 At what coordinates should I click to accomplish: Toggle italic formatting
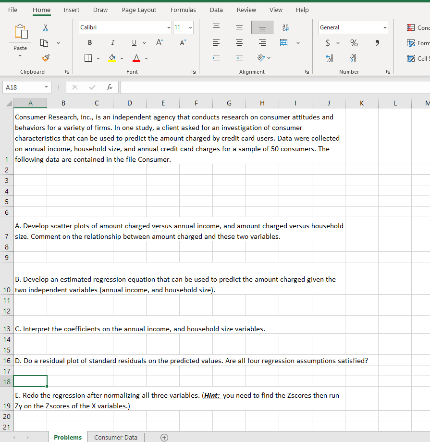tap(112, 42)
